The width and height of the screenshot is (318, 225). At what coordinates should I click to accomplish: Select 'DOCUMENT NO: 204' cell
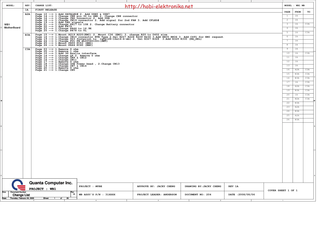pyautogui.click(x=198, y=195)
